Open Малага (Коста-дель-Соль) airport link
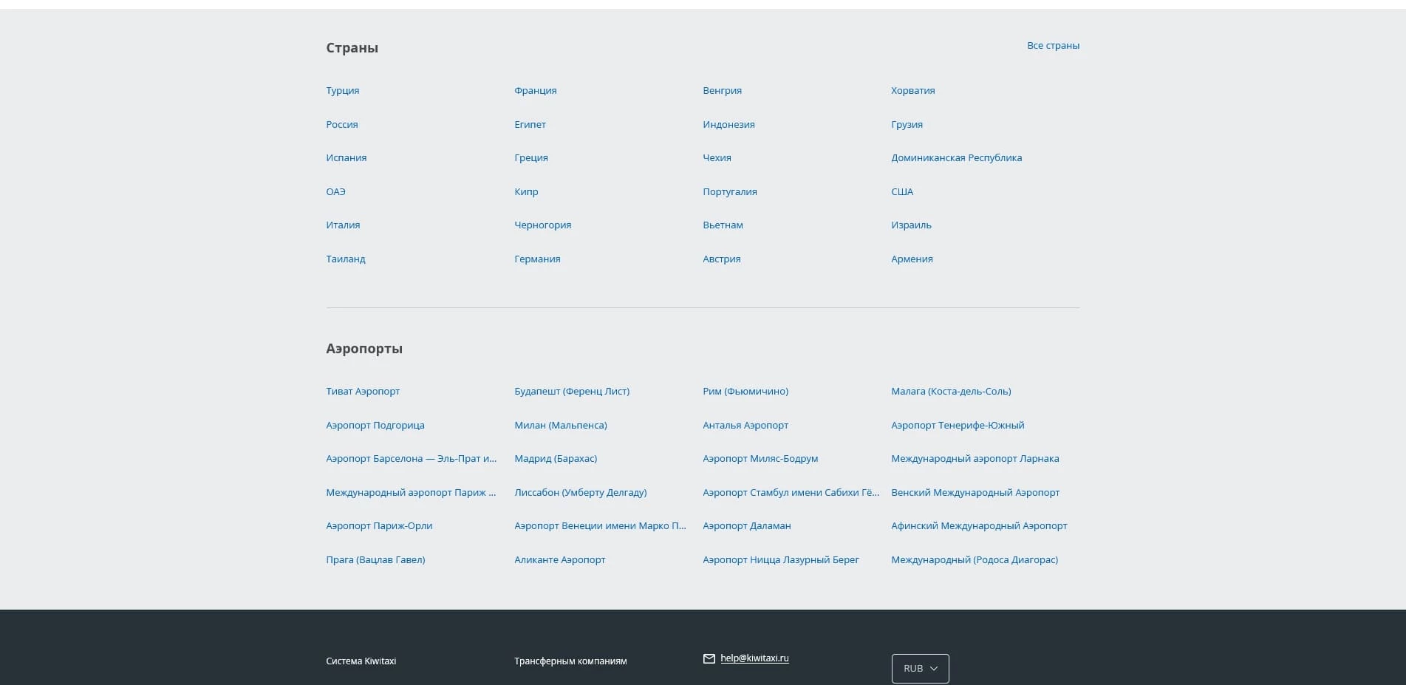Image resolution: width=1406 pixels, height=685 pixels. [951, 392]
